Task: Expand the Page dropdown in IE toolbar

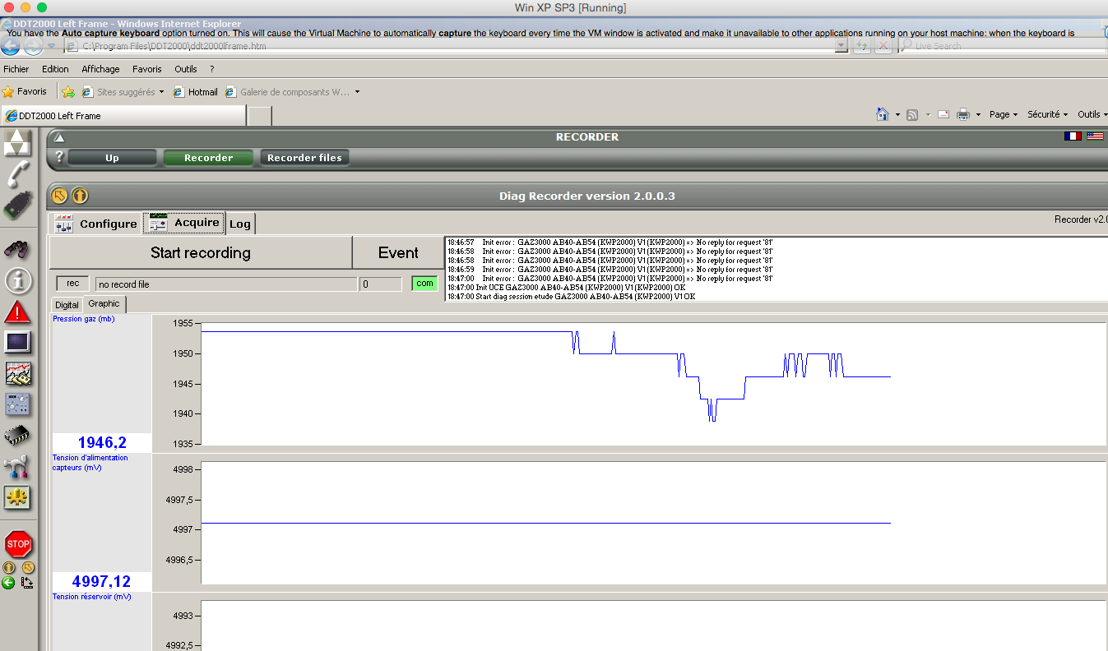Action: [x=1004, y=115]
